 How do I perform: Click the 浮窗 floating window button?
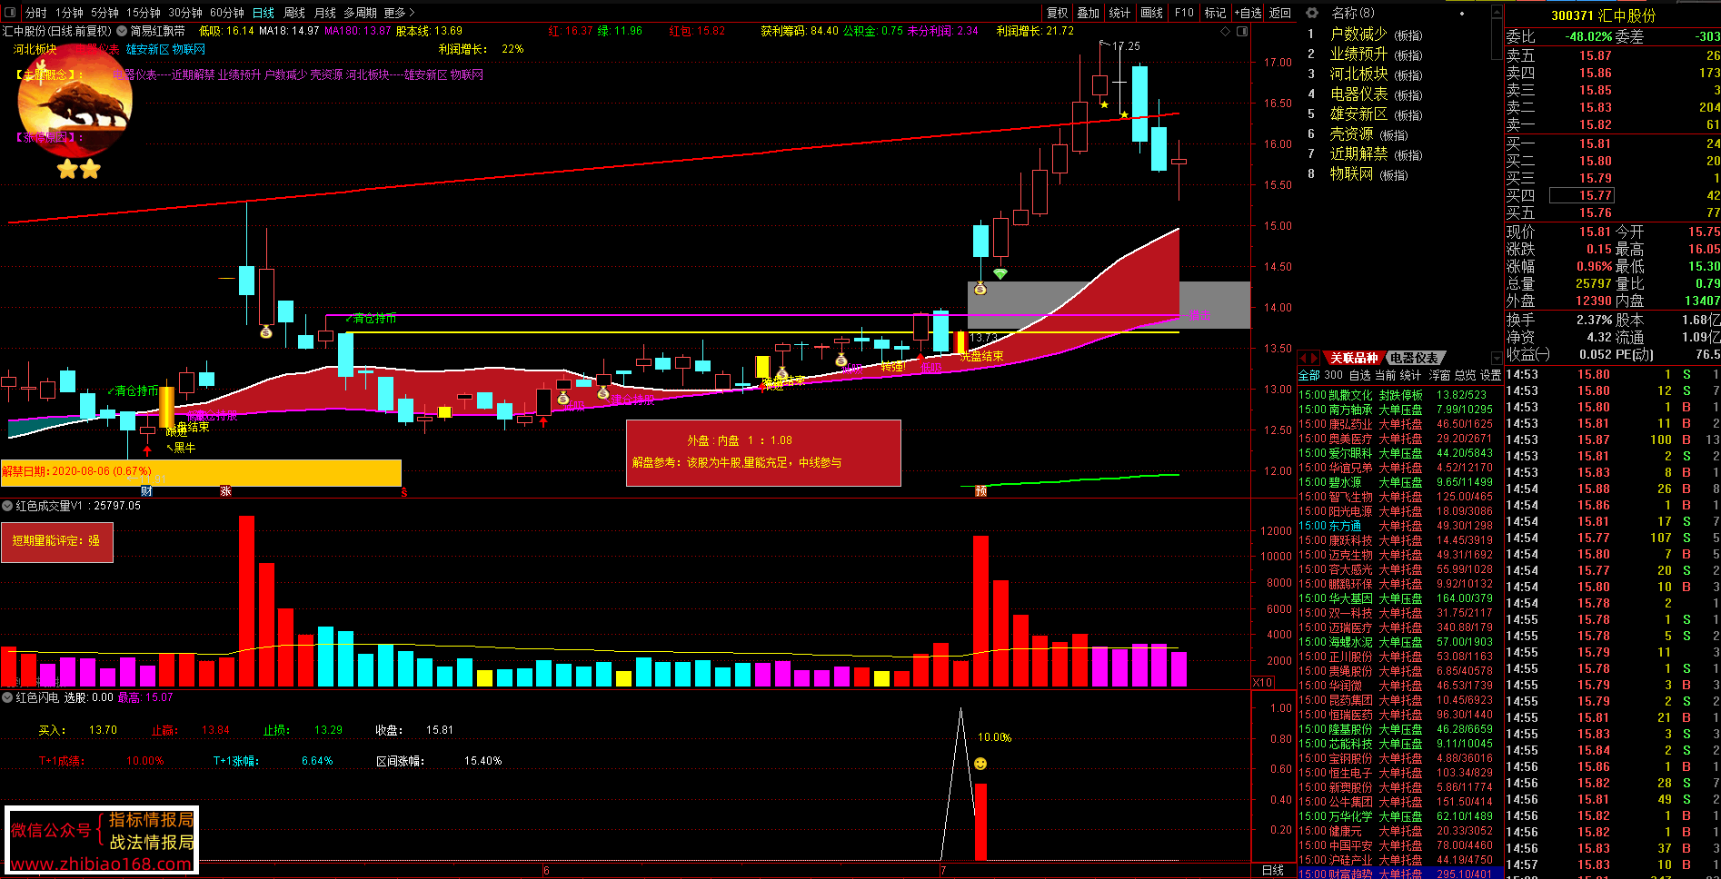coord(1439,375)
